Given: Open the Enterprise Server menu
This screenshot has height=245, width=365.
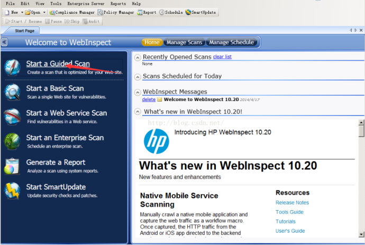Looking at the screenshot, I should (86, 4).
